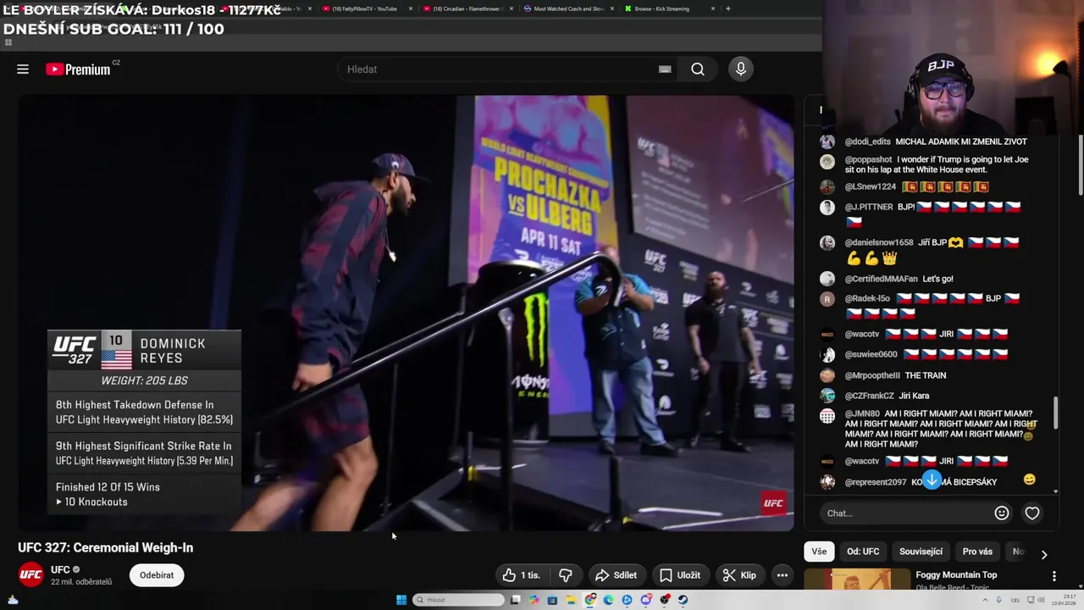Open the YouTube hamburger guide menu
1084x610 pixels.
23,69
